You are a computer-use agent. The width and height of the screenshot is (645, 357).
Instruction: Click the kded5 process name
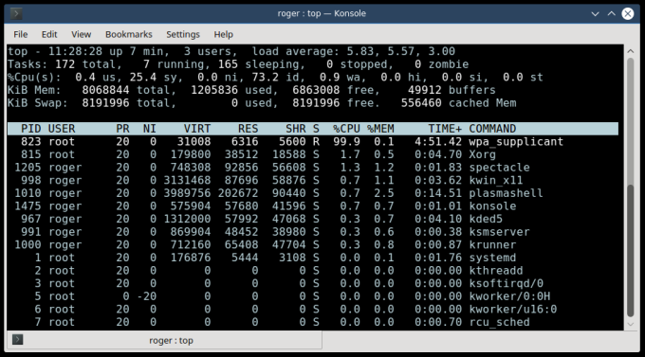486,219
